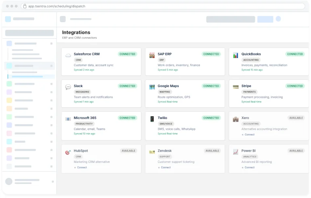Click the QuickBooks Connected badge
The image size is (311, 198).
(x=295, y=54)
